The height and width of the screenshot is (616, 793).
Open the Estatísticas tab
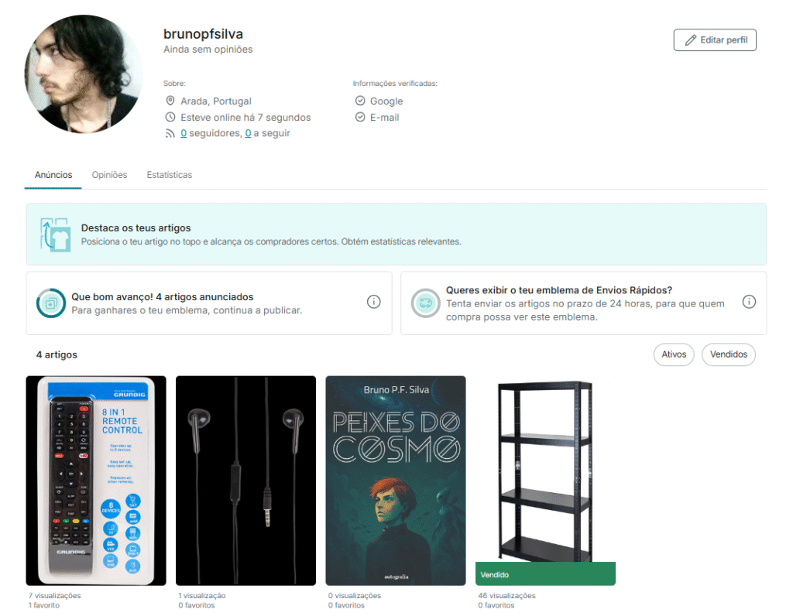[170, 175]
